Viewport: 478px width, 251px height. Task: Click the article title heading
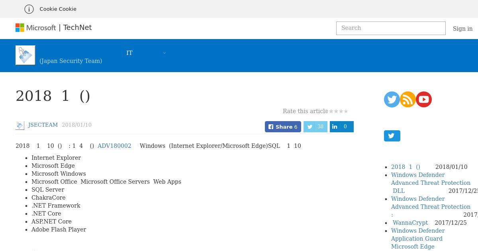[x=53, y=96]
